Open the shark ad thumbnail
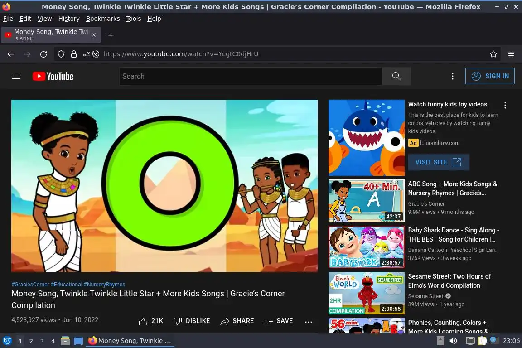The image size is (522, 348). (367, 138)
